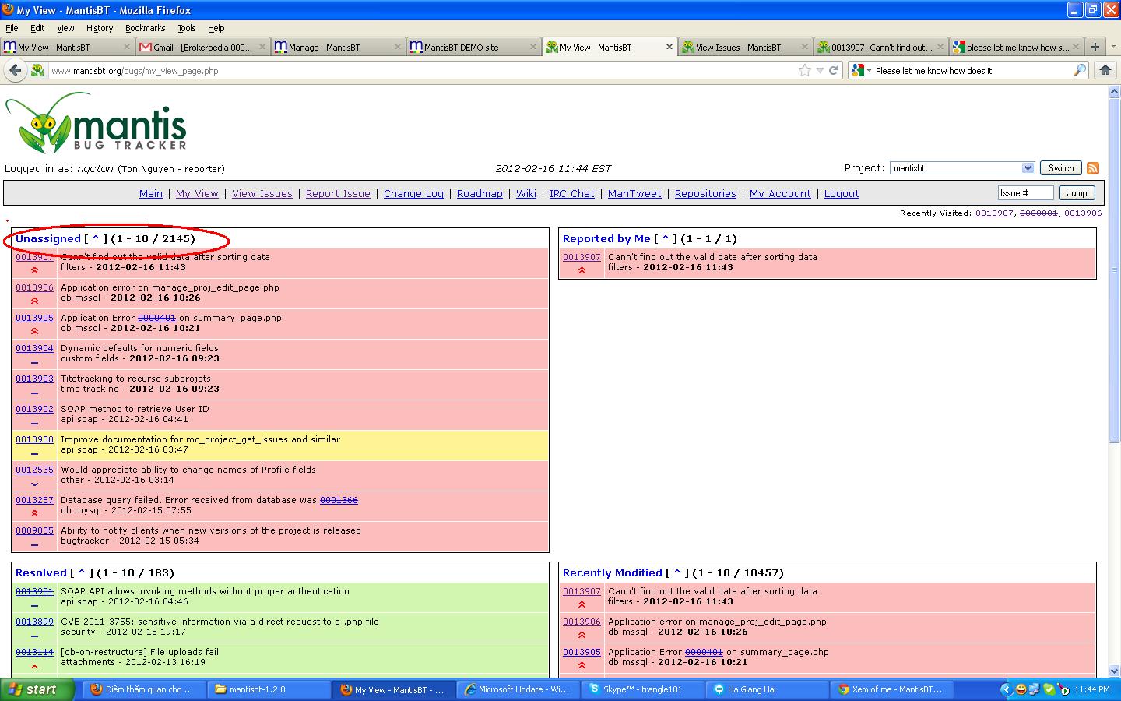Screen dimensions: 1121x701
Task: Collapse the Resolved box using its caret
Action: [82, 573]
